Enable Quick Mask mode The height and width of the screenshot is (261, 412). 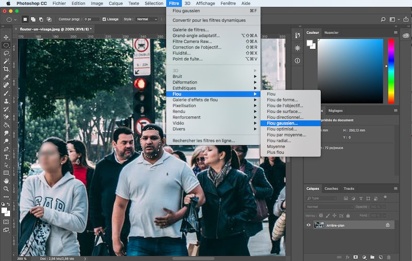[x=6, y=222]
